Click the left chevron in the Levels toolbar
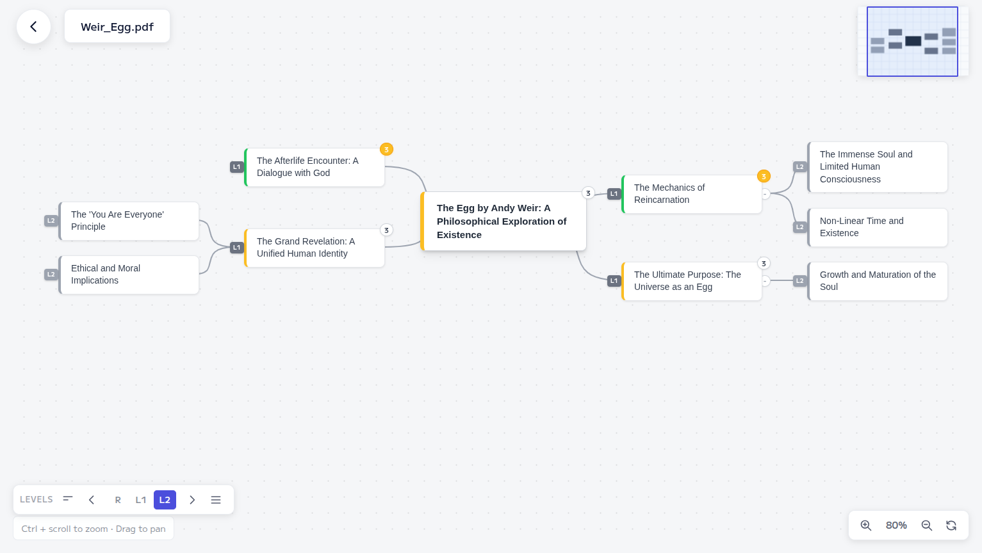Screen dimensions: 982x553 coord(92,500)
